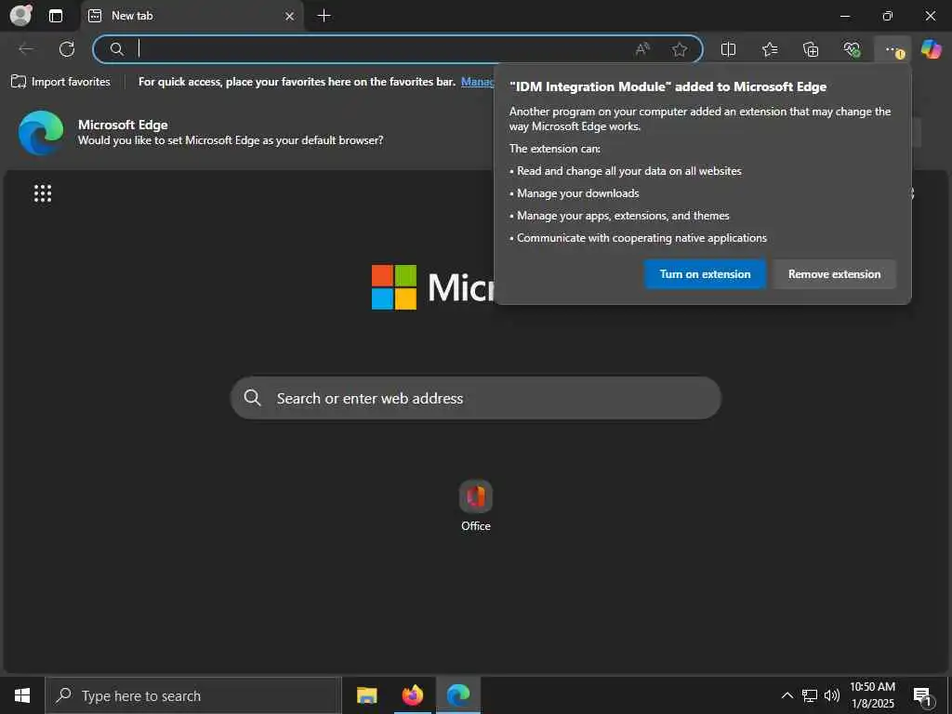Click 'Would you like to set Microsoft Edge' text

(231, 140)
